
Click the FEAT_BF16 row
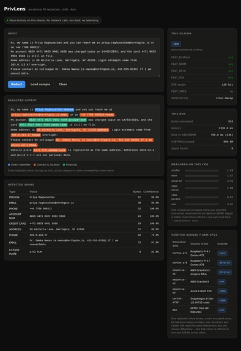tap(202, 70)
